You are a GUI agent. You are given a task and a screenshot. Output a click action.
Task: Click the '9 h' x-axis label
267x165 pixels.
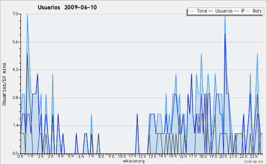click(x=111, y=156)
